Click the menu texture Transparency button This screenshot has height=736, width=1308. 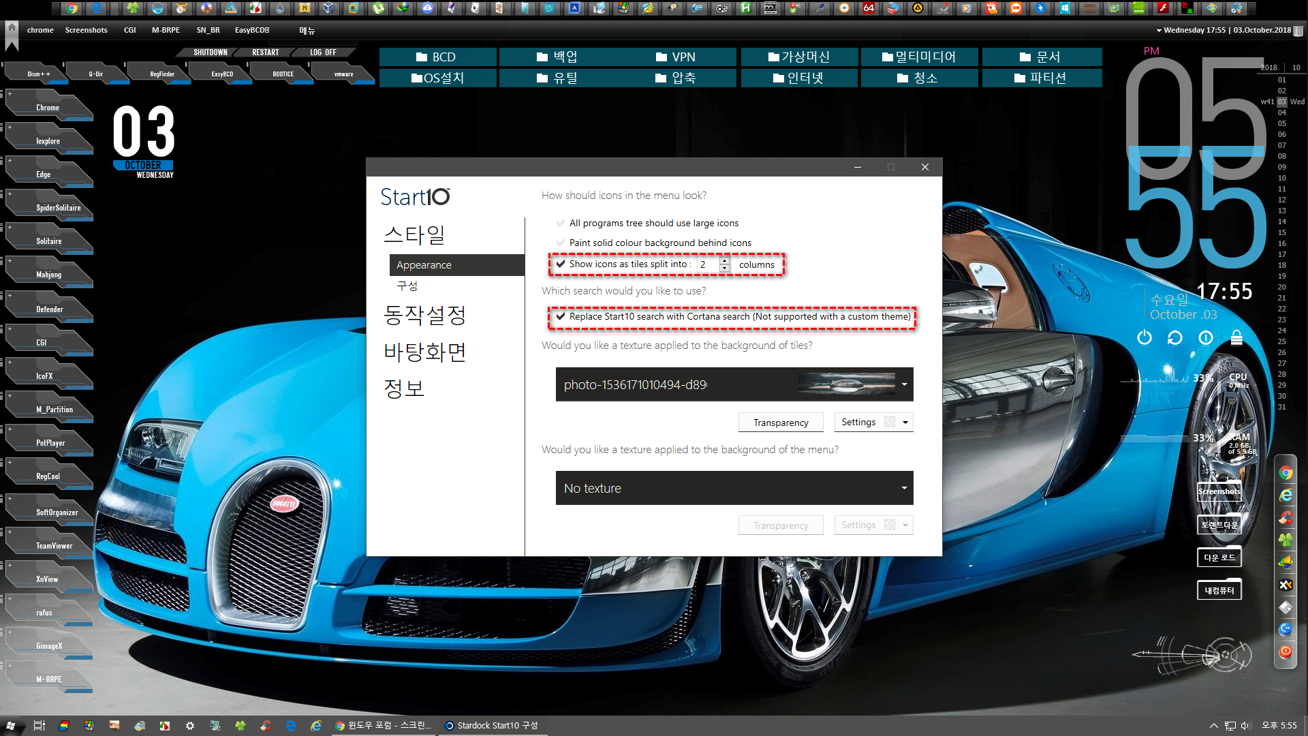click(781, 525)
